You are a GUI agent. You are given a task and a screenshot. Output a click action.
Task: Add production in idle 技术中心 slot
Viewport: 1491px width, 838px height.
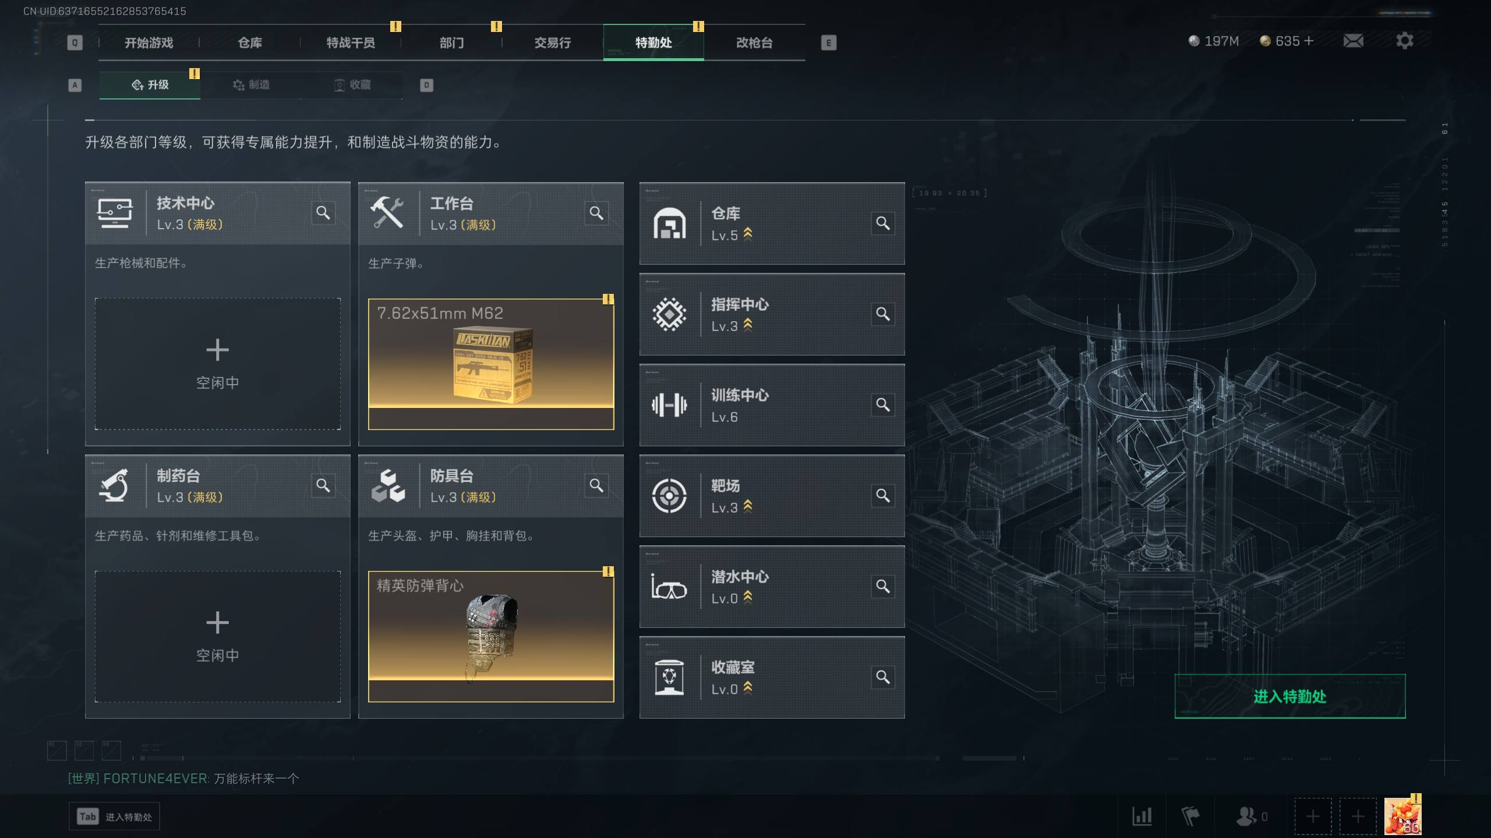click(218, 364)
